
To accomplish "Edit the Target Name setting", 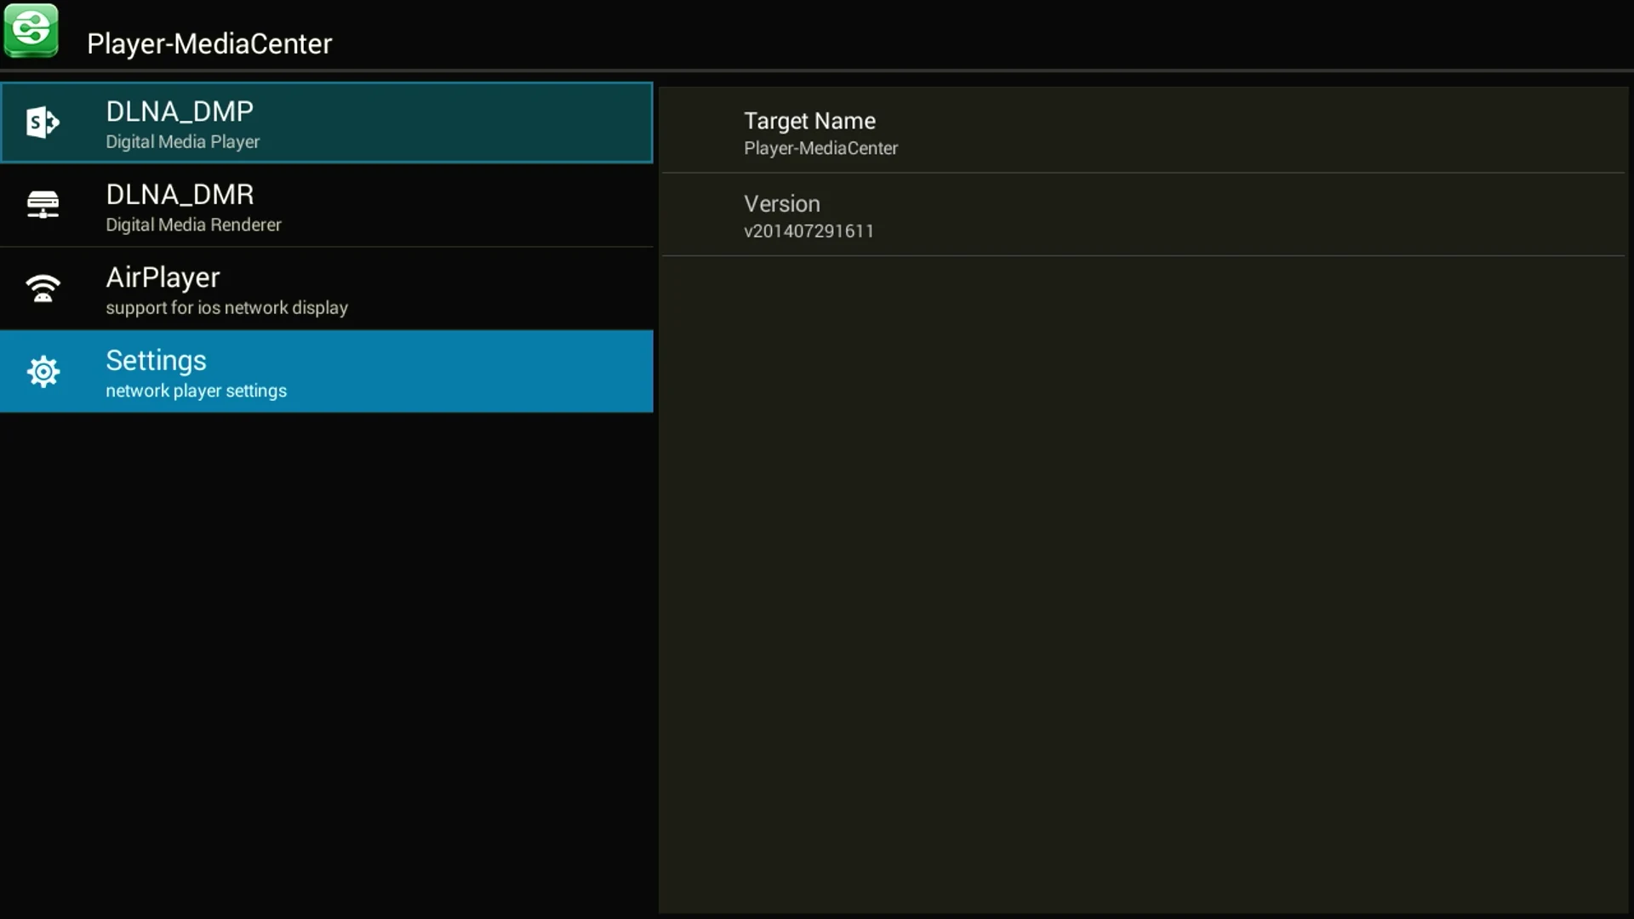I will [1143, 132].
